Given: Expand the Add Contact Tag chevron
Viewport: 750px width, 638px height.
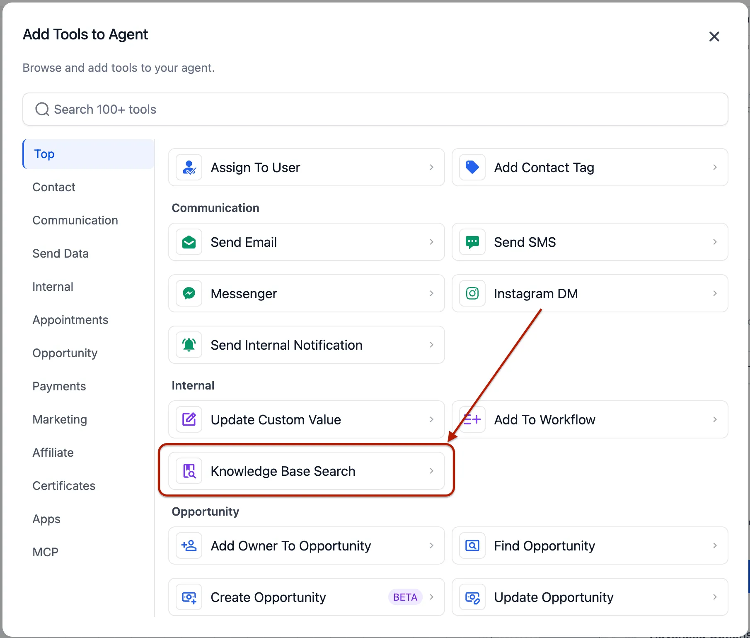Looking at the screenshot, I should (715, 167).
